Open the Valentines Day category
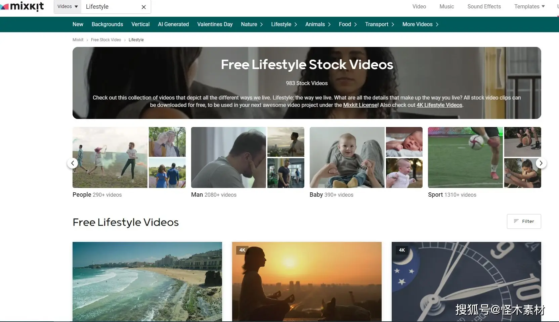Viewport: 559px width, 322px height. (x=215, y=24)
